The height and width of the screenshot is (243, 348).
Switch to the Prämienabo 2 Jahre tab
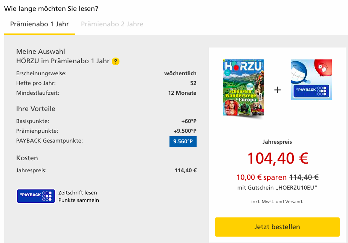pyautogui.click(x=112, y=24)
